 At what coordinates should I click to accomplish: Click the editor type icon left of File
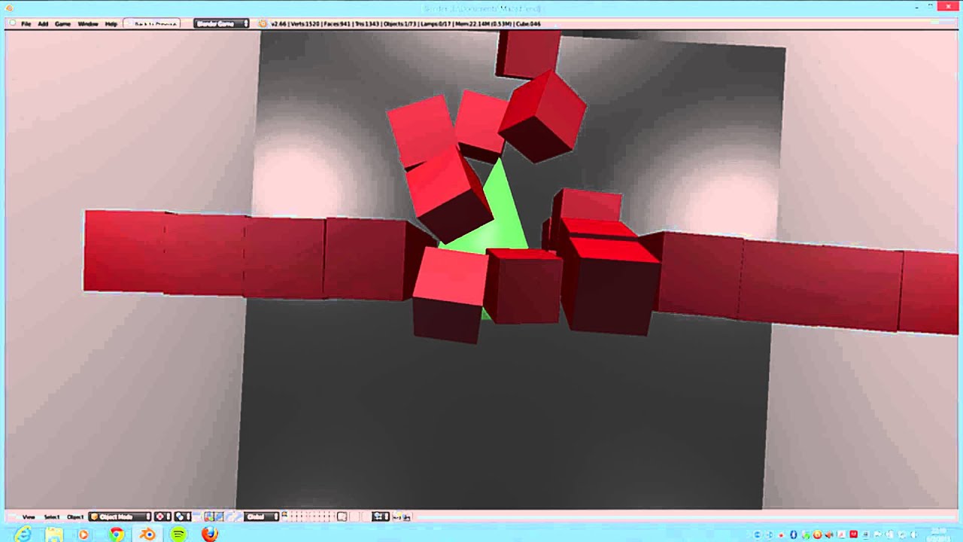point(11,23)
